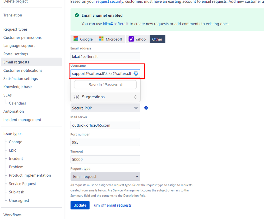Open Request types in the sidebar

(16, 29)
